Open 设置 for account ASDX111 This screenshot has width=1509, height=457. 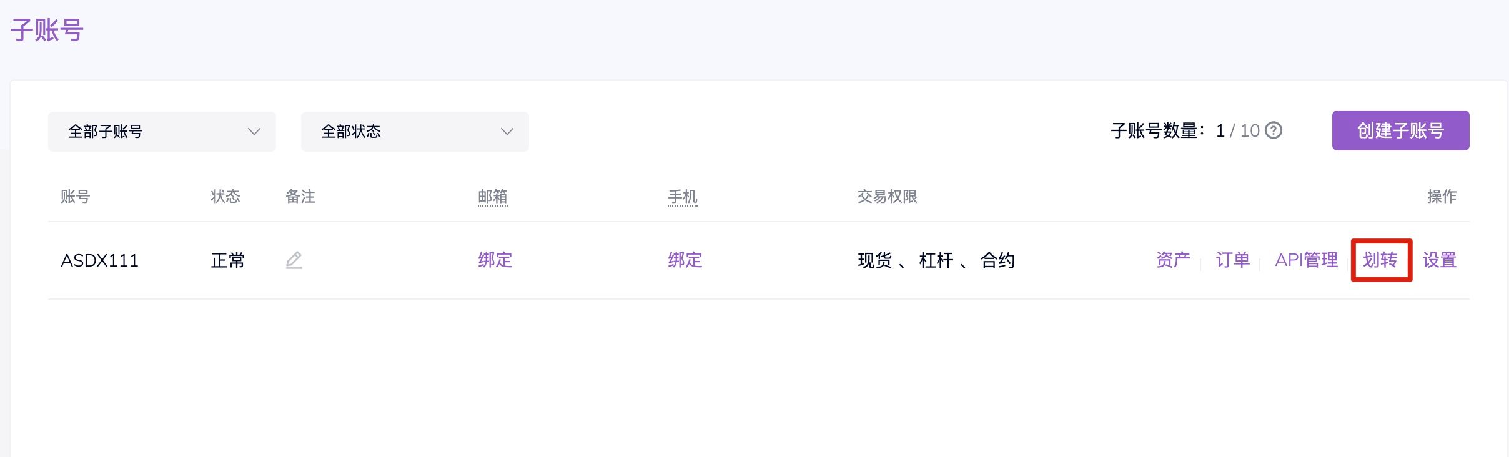point(1439,260)
